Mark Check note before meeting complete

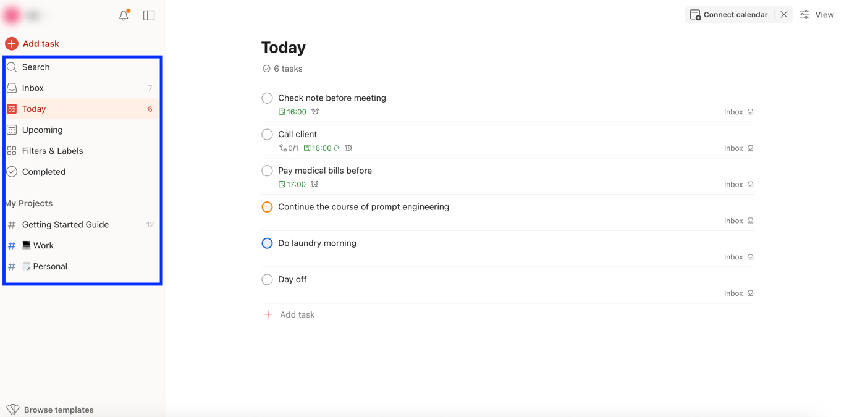click(x=267, y=98)
